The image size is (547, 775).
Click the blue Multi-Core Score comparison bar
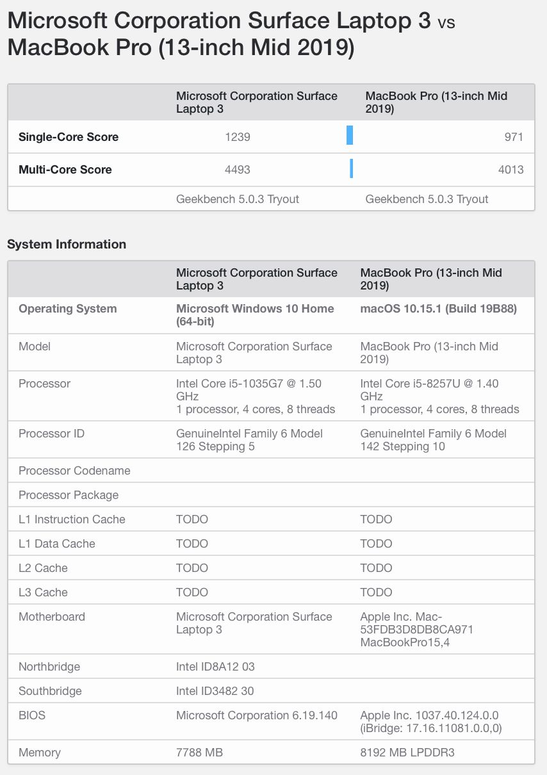pos(351,168)
